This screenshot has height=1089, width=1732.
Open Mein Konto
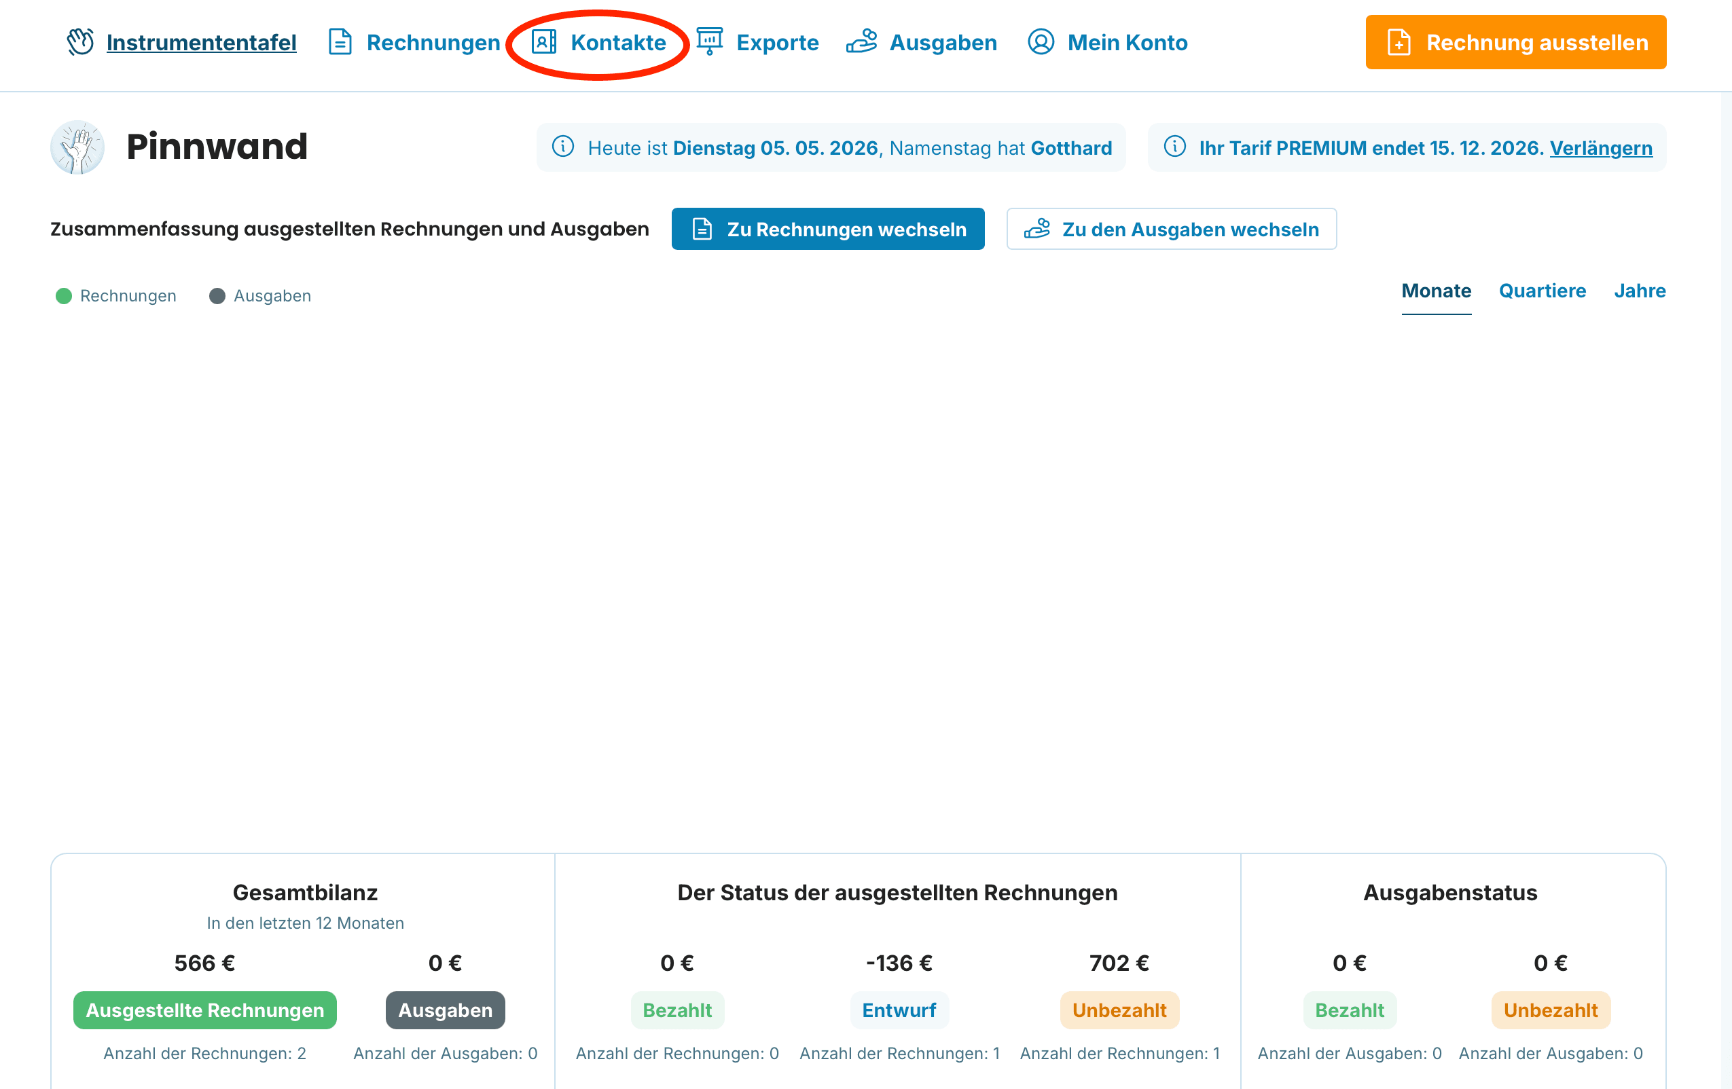click(1127, 42)
